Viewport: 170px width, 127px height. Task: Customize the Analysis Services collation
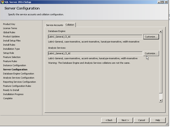[x=151, y=54]
